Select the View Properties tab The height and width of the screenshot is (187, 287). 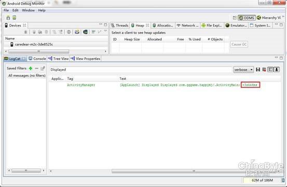[x=86, y=59]
